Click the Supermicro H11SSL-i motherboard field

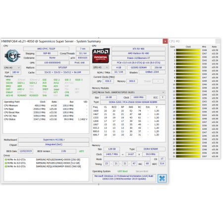coord(54,140)
